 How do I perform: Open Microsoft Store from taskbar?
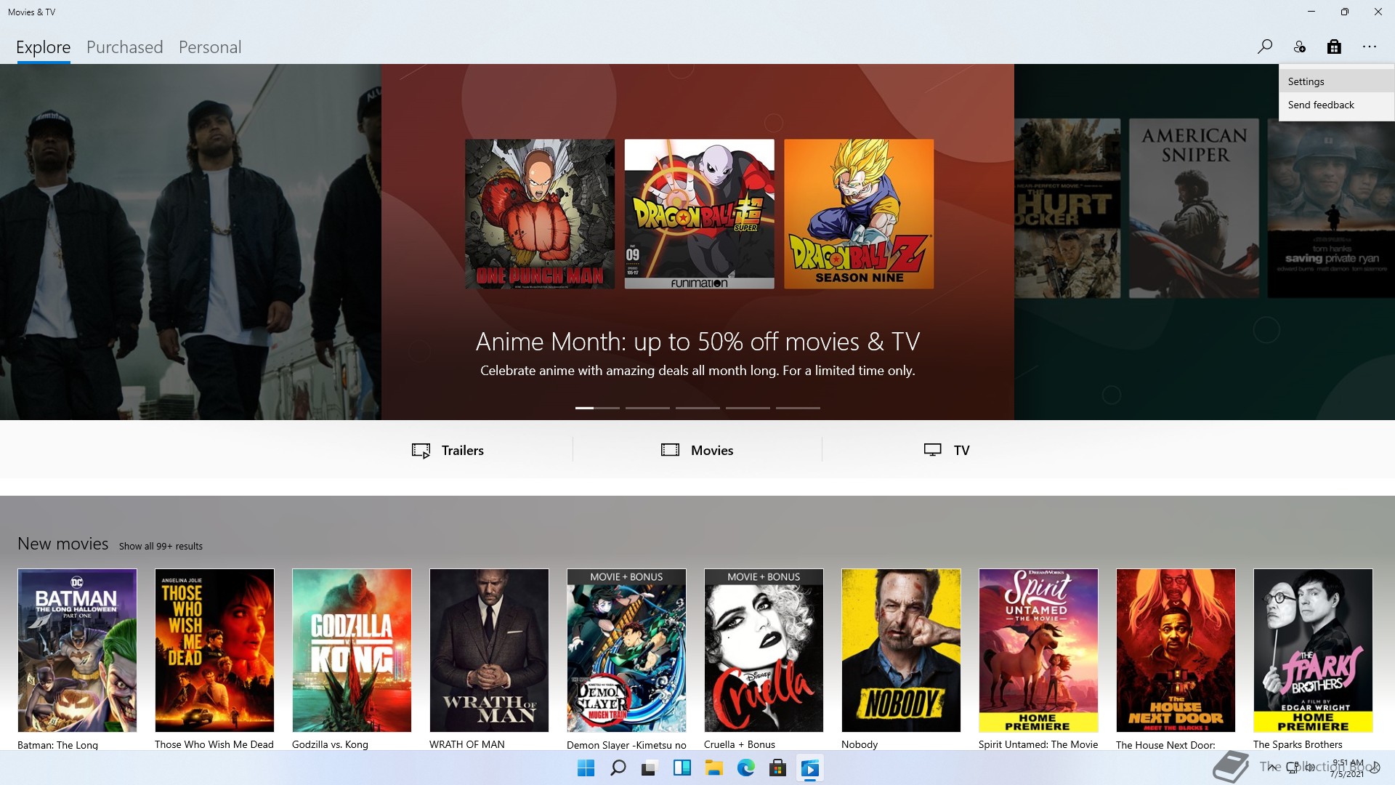pyautogui.click(x=777, y=768)
